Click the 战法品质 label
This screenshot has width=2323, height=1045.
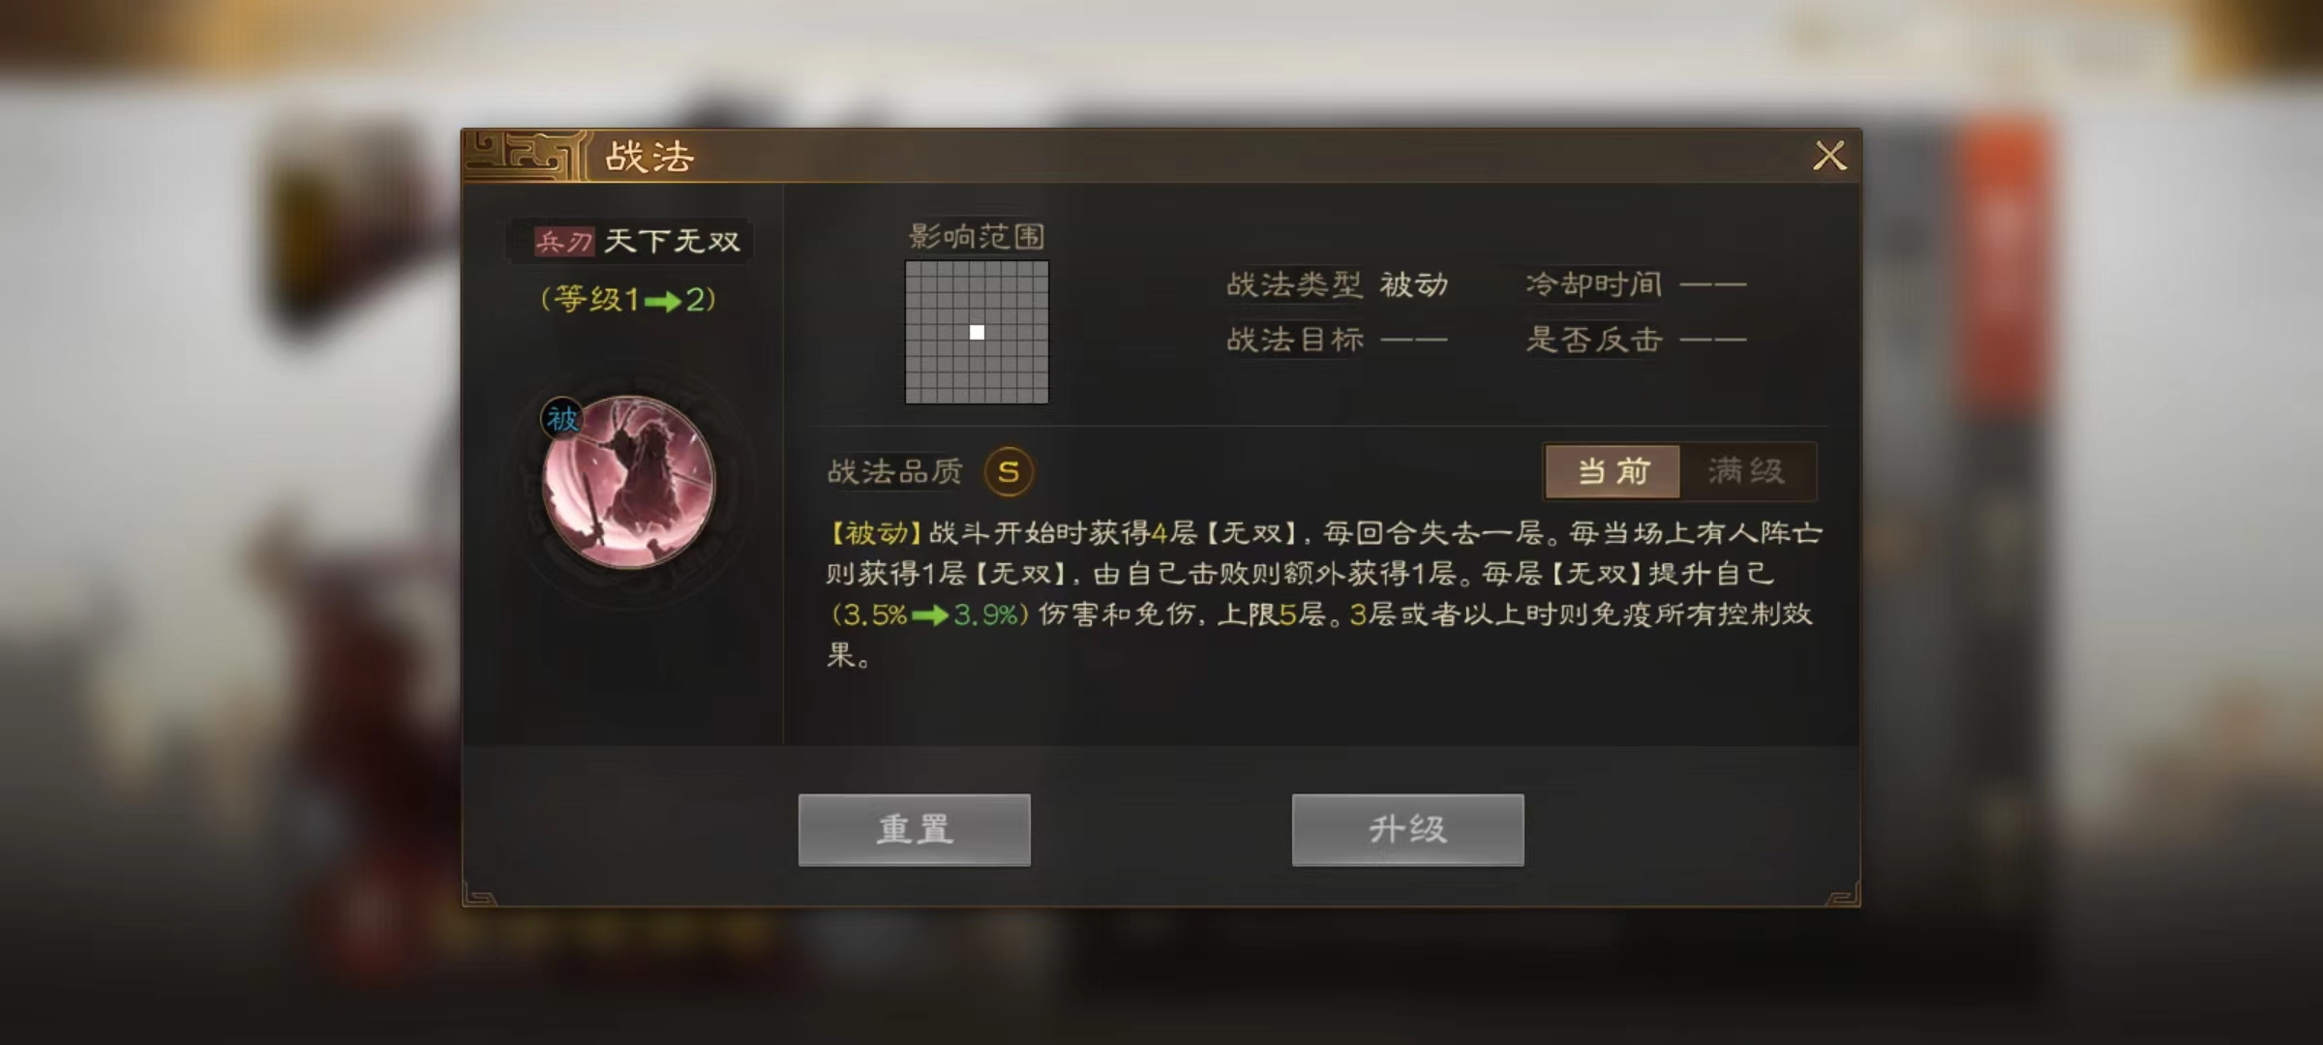click(895, 472)
